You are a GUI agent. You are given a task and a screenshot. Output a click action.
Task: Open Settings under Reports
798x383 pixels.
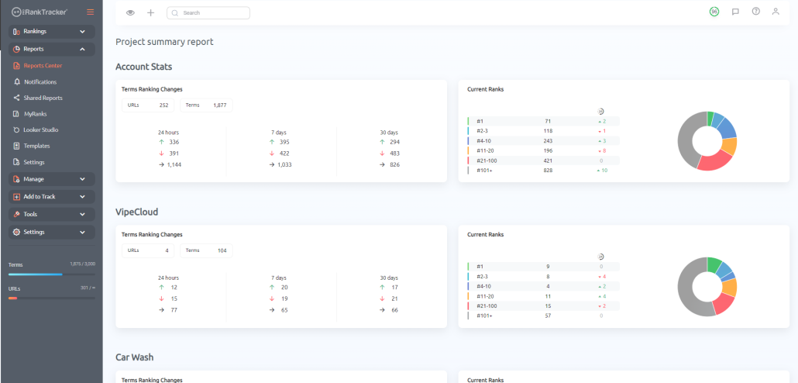34,162
